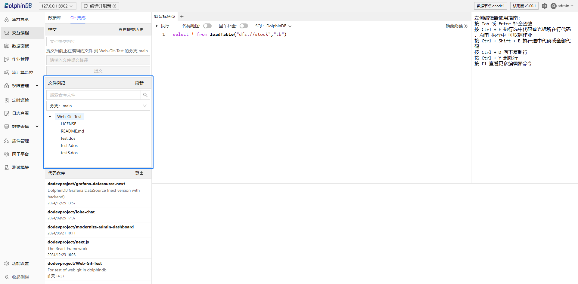Switch to the database tab
The width and height of the screenshot is (578, 284).
point(54,18)
